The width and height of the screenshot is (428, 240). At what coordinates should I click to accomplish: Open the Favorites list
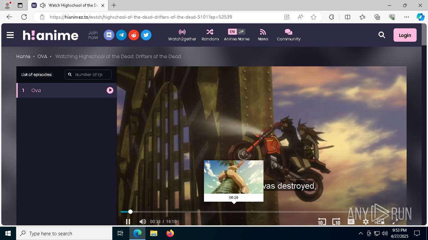362,17
